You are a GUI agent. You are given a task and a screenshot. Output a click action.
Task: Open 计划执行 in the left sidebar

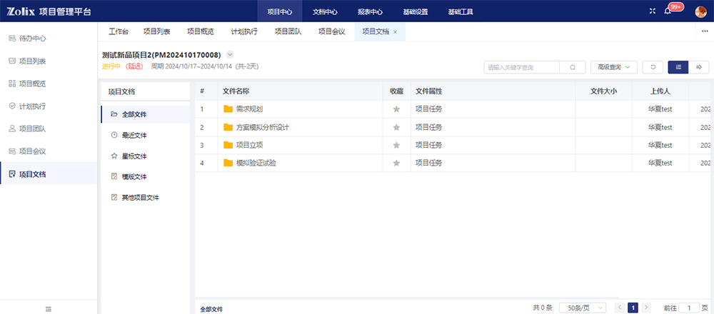(x=32, y=106)
